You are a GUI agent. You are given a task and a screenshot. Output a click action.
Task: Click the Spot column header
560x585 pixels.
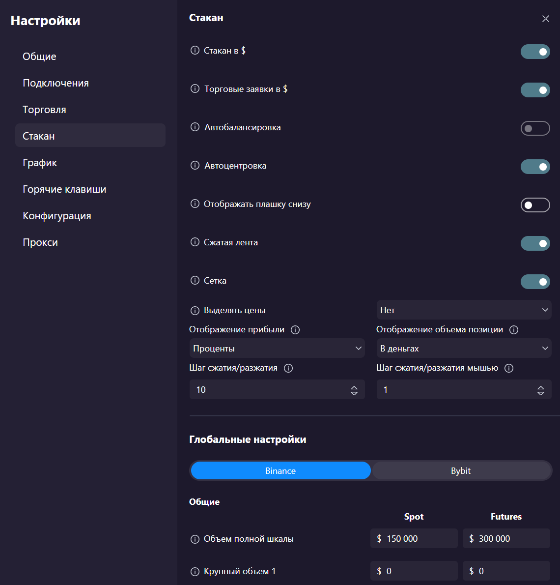coord(414,517)
